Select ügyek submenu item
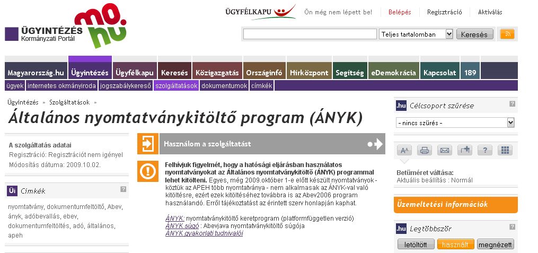 15,86
